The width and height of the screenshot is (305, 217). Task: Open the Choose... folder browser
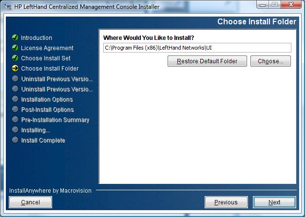[270, 61]
